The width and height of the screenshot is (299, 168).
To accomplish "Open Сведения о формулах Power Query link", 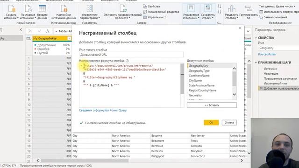I will 103,110.
